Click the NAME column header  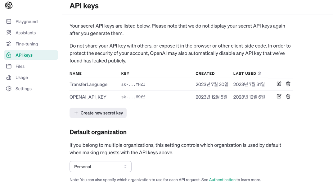76,73
